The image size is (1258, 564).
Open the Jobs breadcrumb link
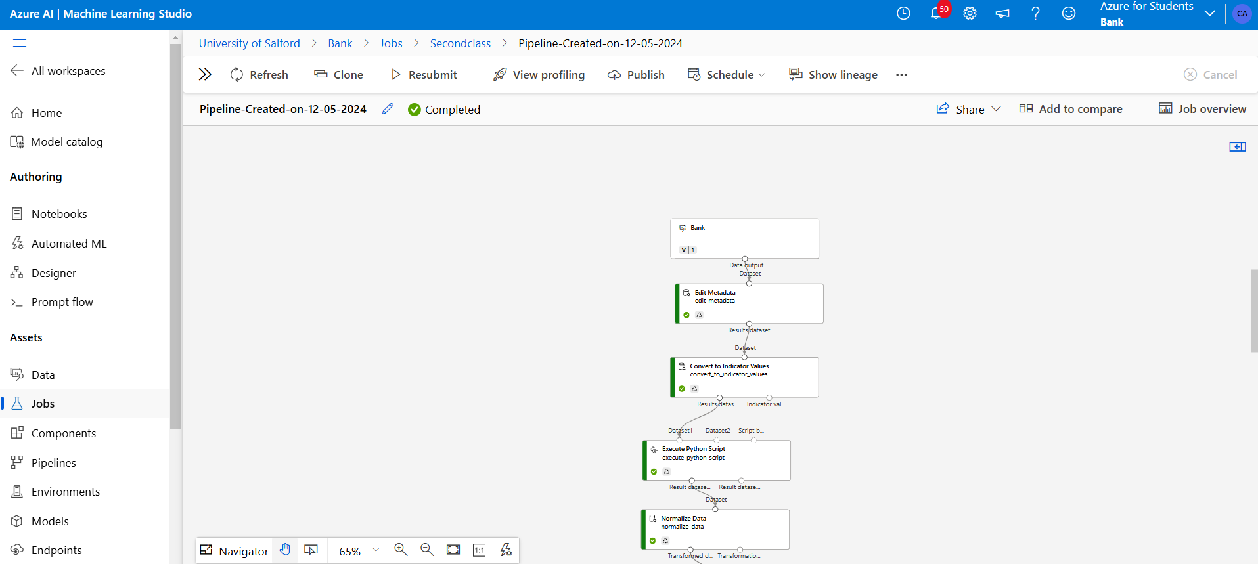click(x=391, y=43)
